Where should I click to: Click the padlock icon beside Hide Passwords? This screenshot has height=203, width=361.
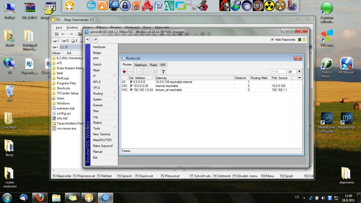click(x=304, y=40)
